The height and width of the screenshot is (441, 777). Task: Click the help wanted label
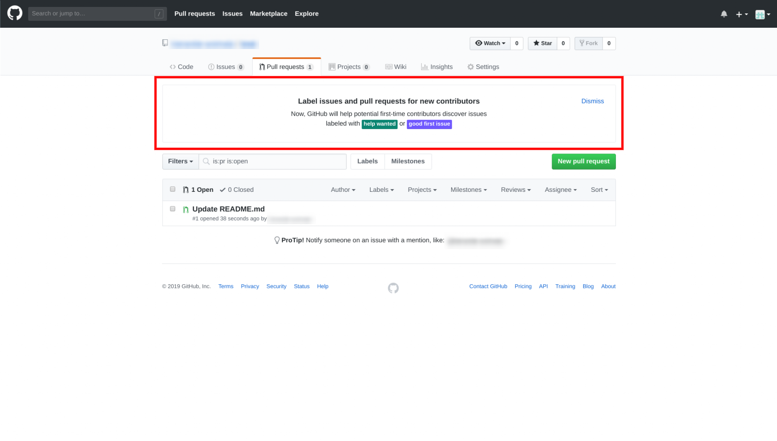[379, 124]
